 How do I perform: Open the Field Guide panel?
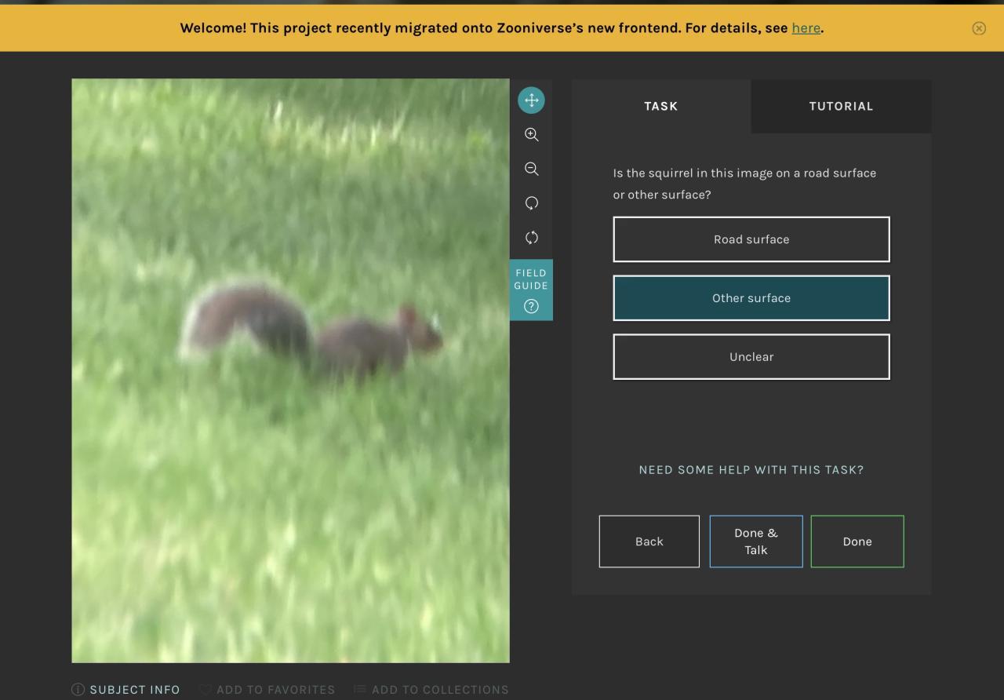[531, 290]
